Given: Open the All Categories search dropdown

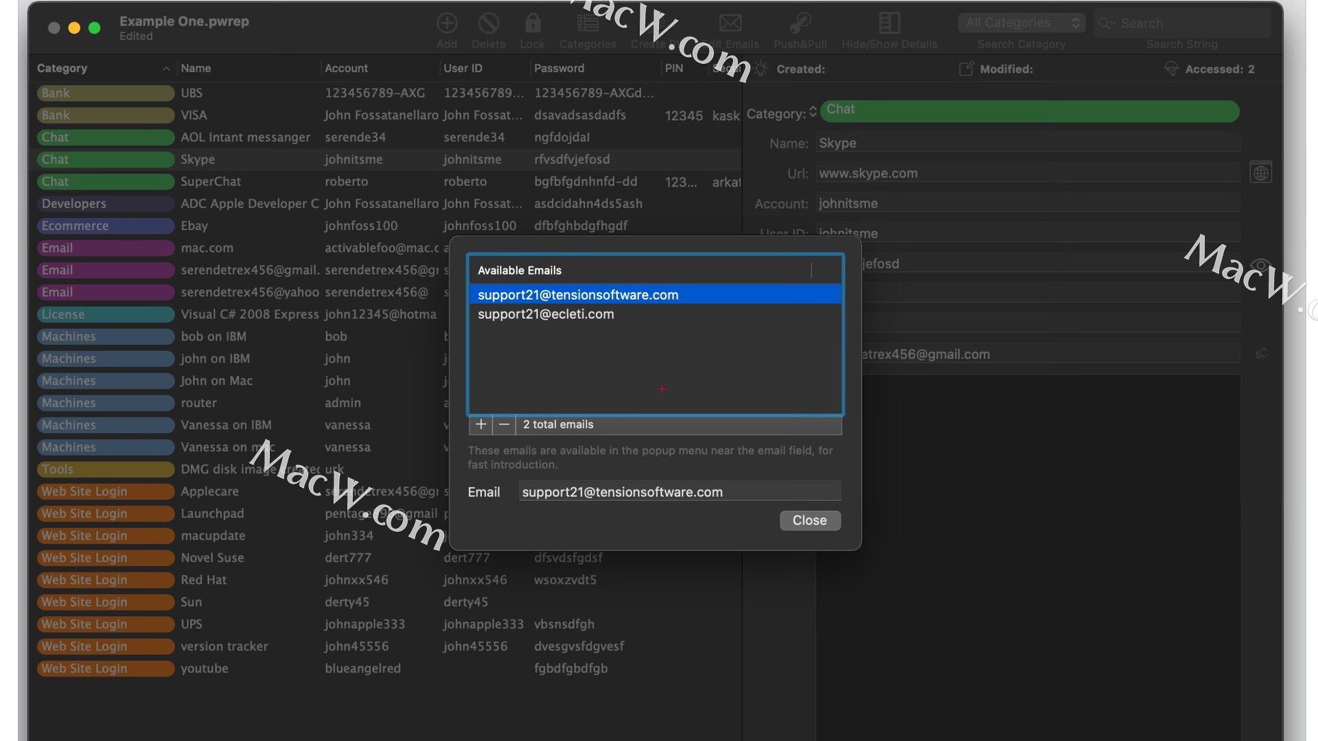Looking at the screenshot, I should click(x=1021, y=23).
